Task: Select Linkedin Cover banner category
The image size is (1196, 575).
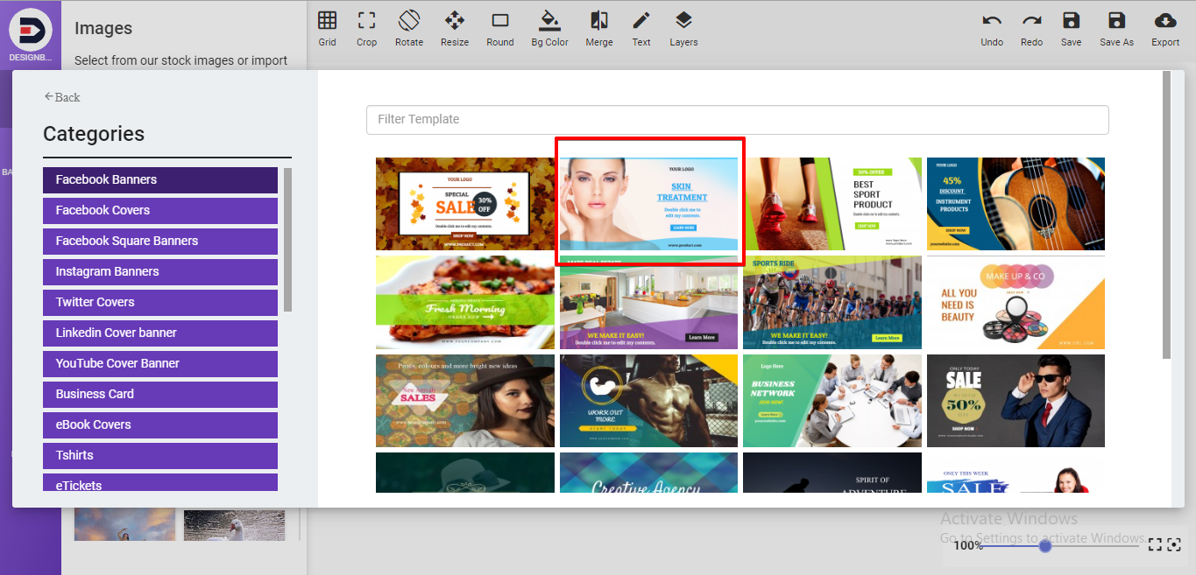Action: pyautogui.click(x=160, y=333)
